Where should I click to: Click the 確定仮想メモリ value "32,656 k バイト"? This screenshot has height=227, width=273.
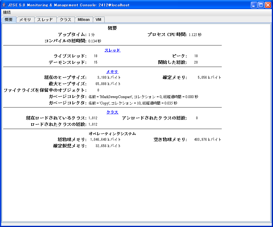tap(108, 146)
